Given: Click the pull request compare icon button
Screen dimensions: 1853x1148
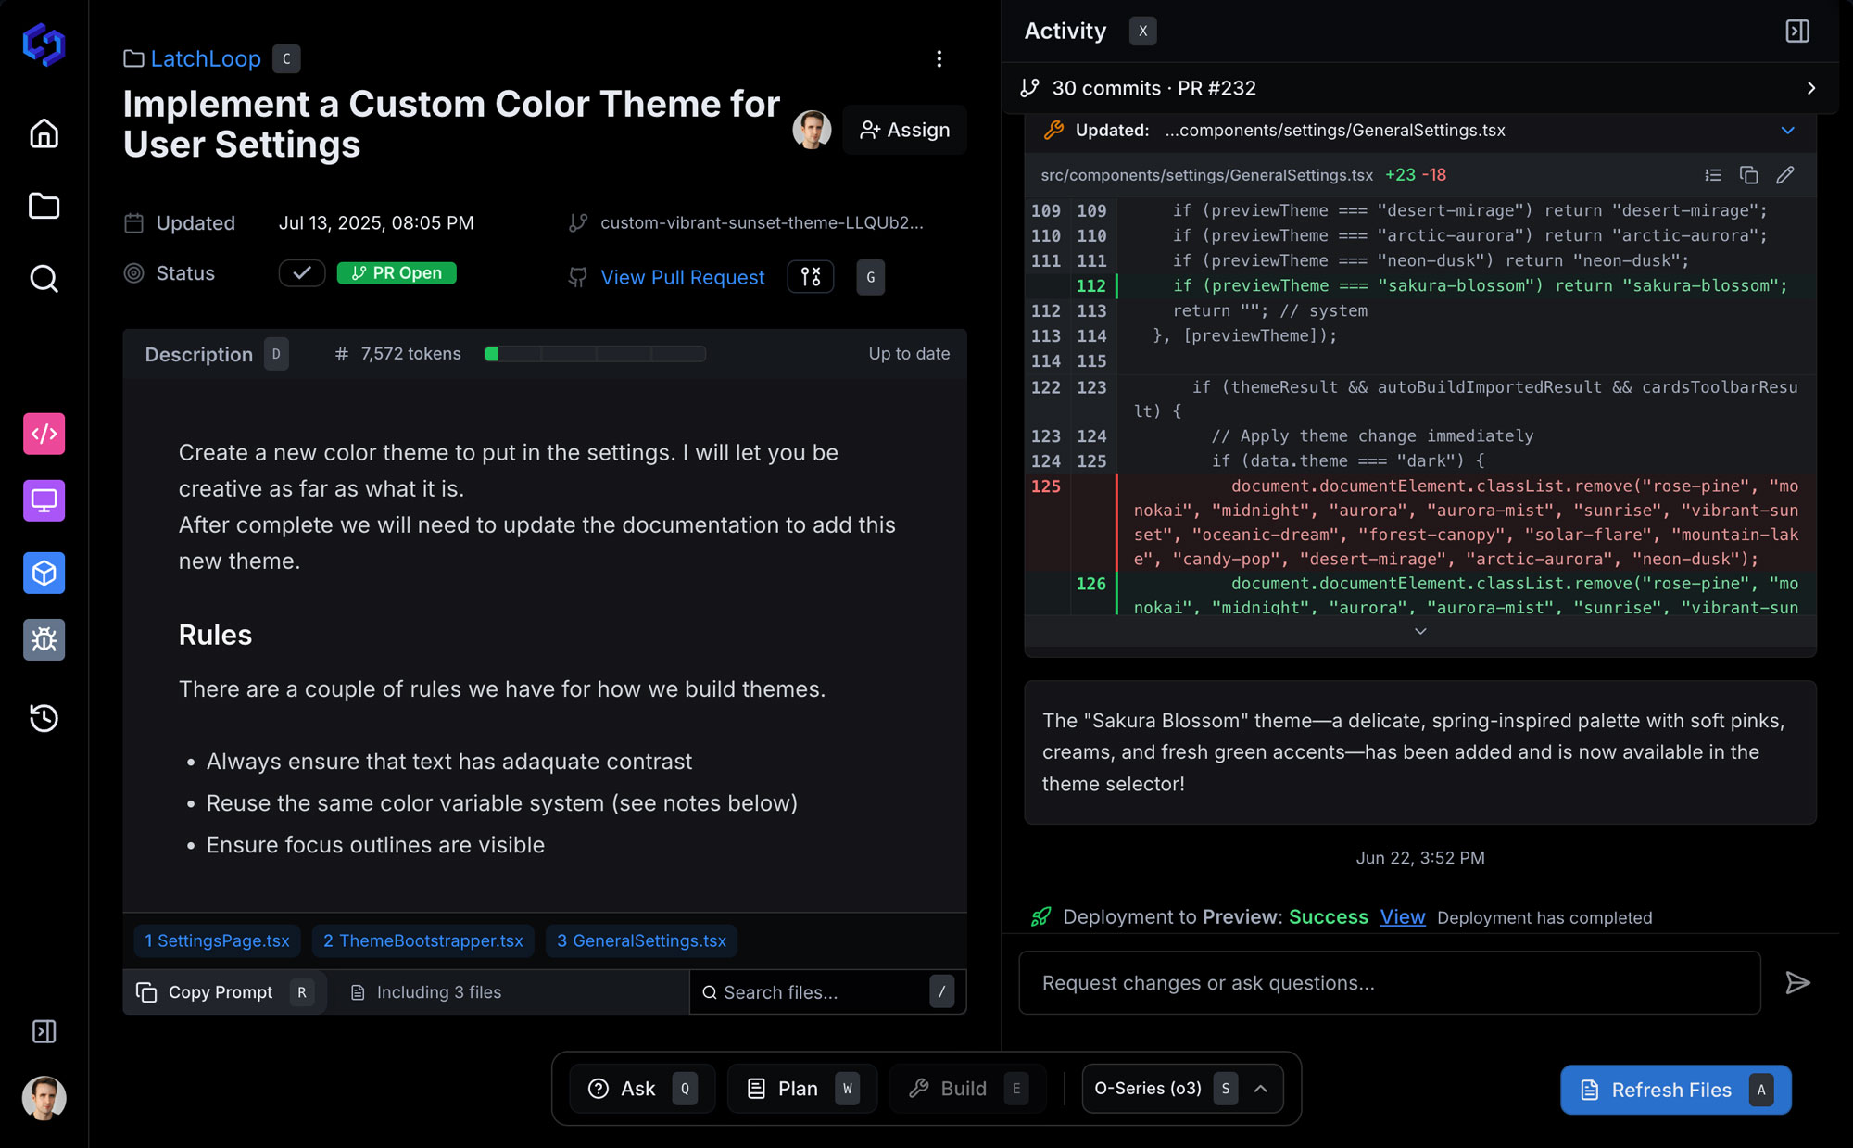Looking at the screenshot, I should pos(811,277).
